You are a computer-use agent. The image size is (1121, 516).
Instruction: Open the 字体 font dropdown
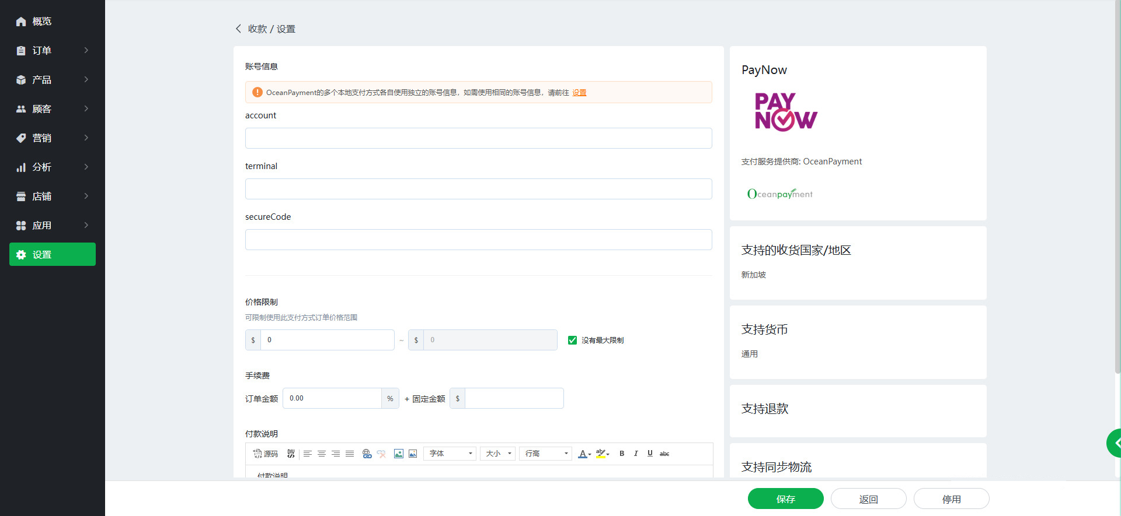[x=450, y=454]
